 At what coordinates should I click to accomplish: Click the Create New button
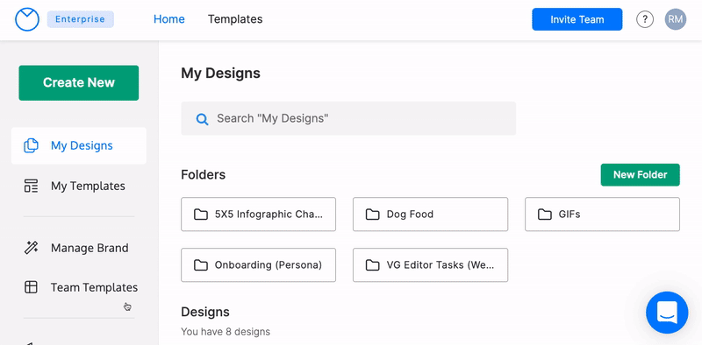coord(79,82)
